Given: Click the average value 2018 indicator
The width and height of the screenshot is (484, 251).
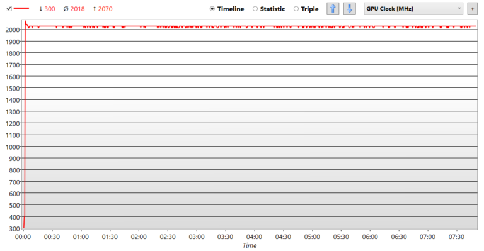Looking at the screenshot, I should tap(74, 9).
